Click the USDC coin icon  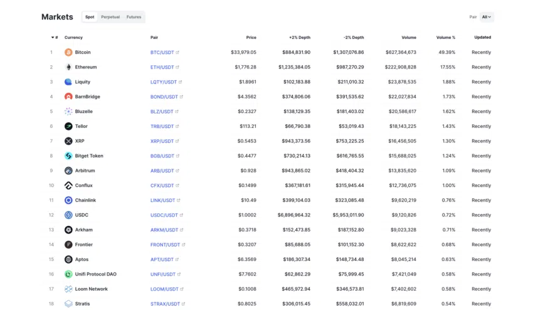68,215
